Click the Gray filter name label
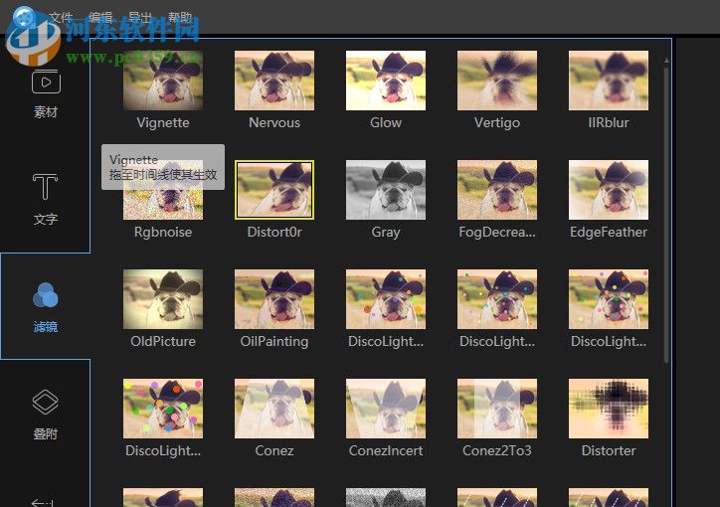The width and height of the screenshot is (720, 507). 386,233
